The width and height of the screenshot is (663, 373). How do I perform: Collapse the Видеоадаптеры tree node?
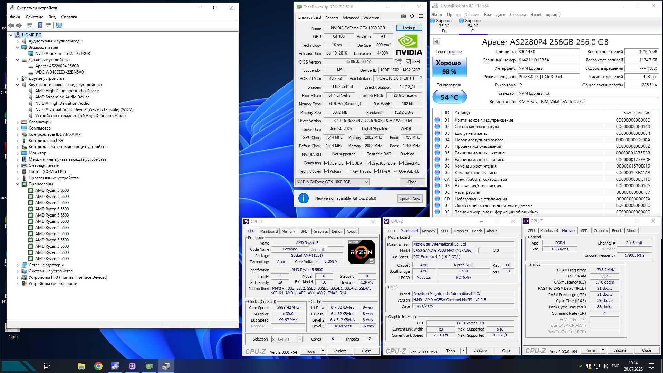pyautogui.click(x=17, y=47)
